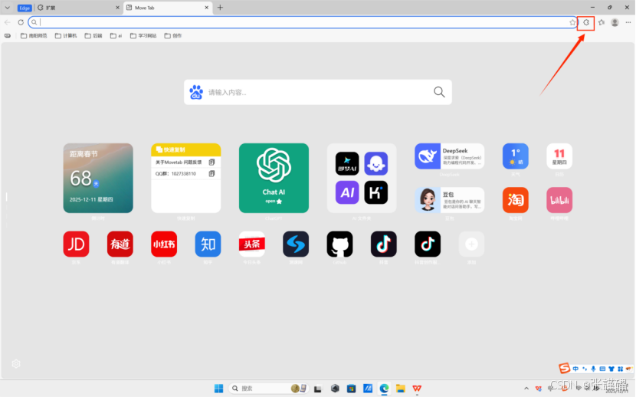
Task: Close the 扩展 tab
Action: (x=118, y=8)
